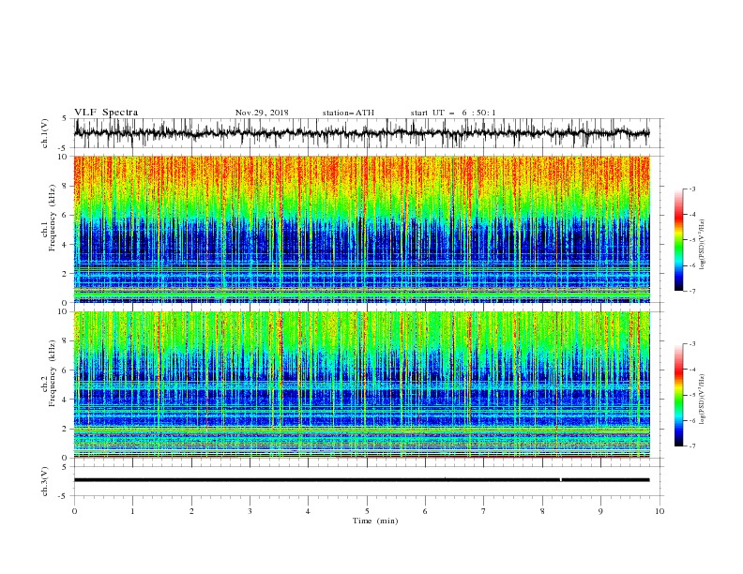Viewport: 743px width, 574px height.
Task: Click the '8' frequency tick on ch.2 spectrogram
Action: coord(65,341)
